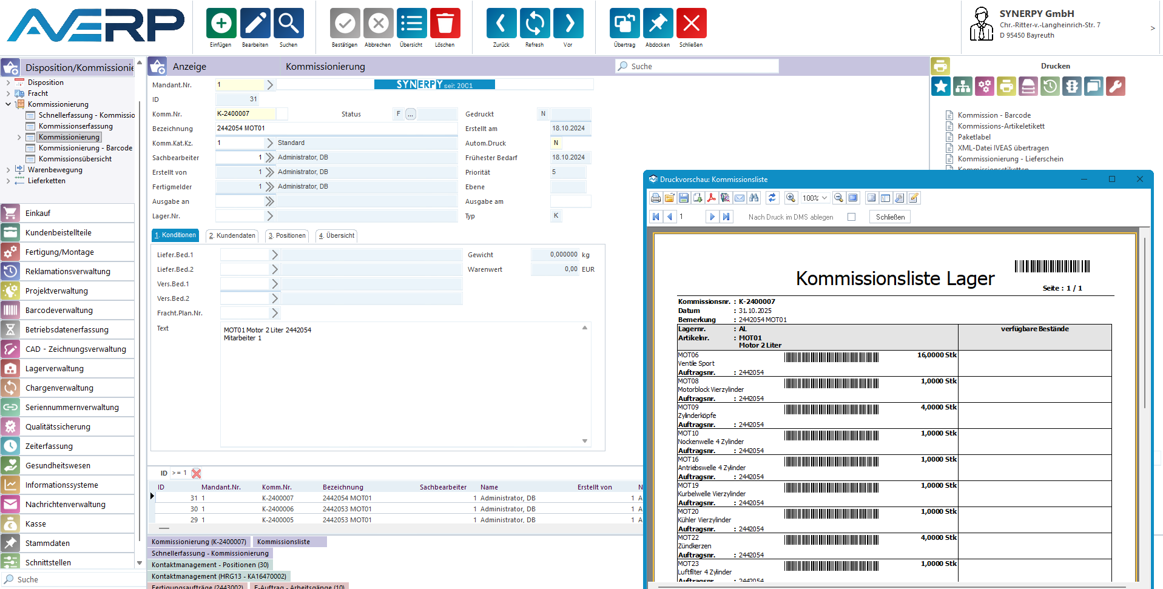Screen dimensions: 1163x589
Task: Remove the ID filter with red X
Action: click(196, 473)
